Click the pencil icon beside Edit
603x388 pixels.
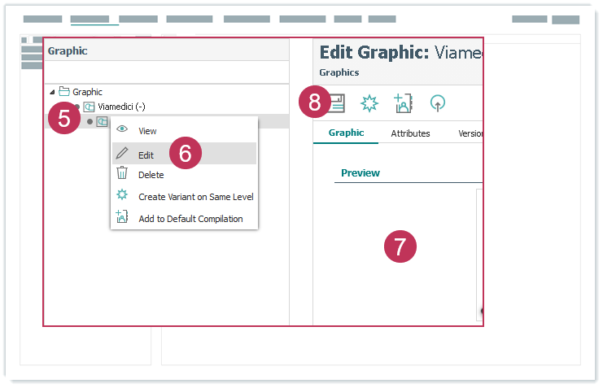[x=122, y=154]
